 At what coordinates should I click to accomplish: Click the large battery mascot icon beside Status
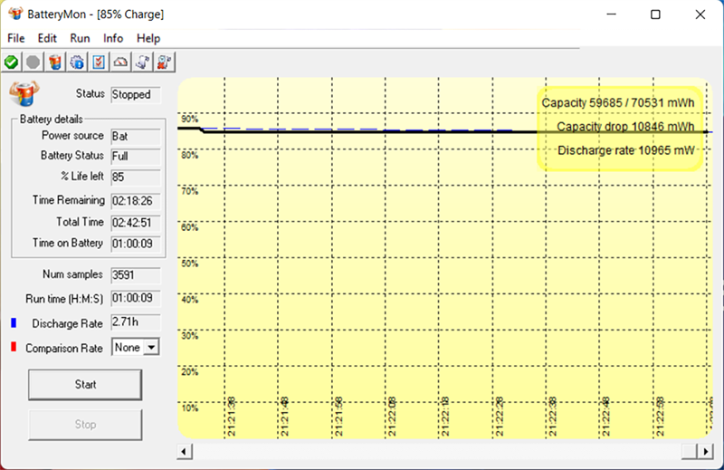coord(24,93)
